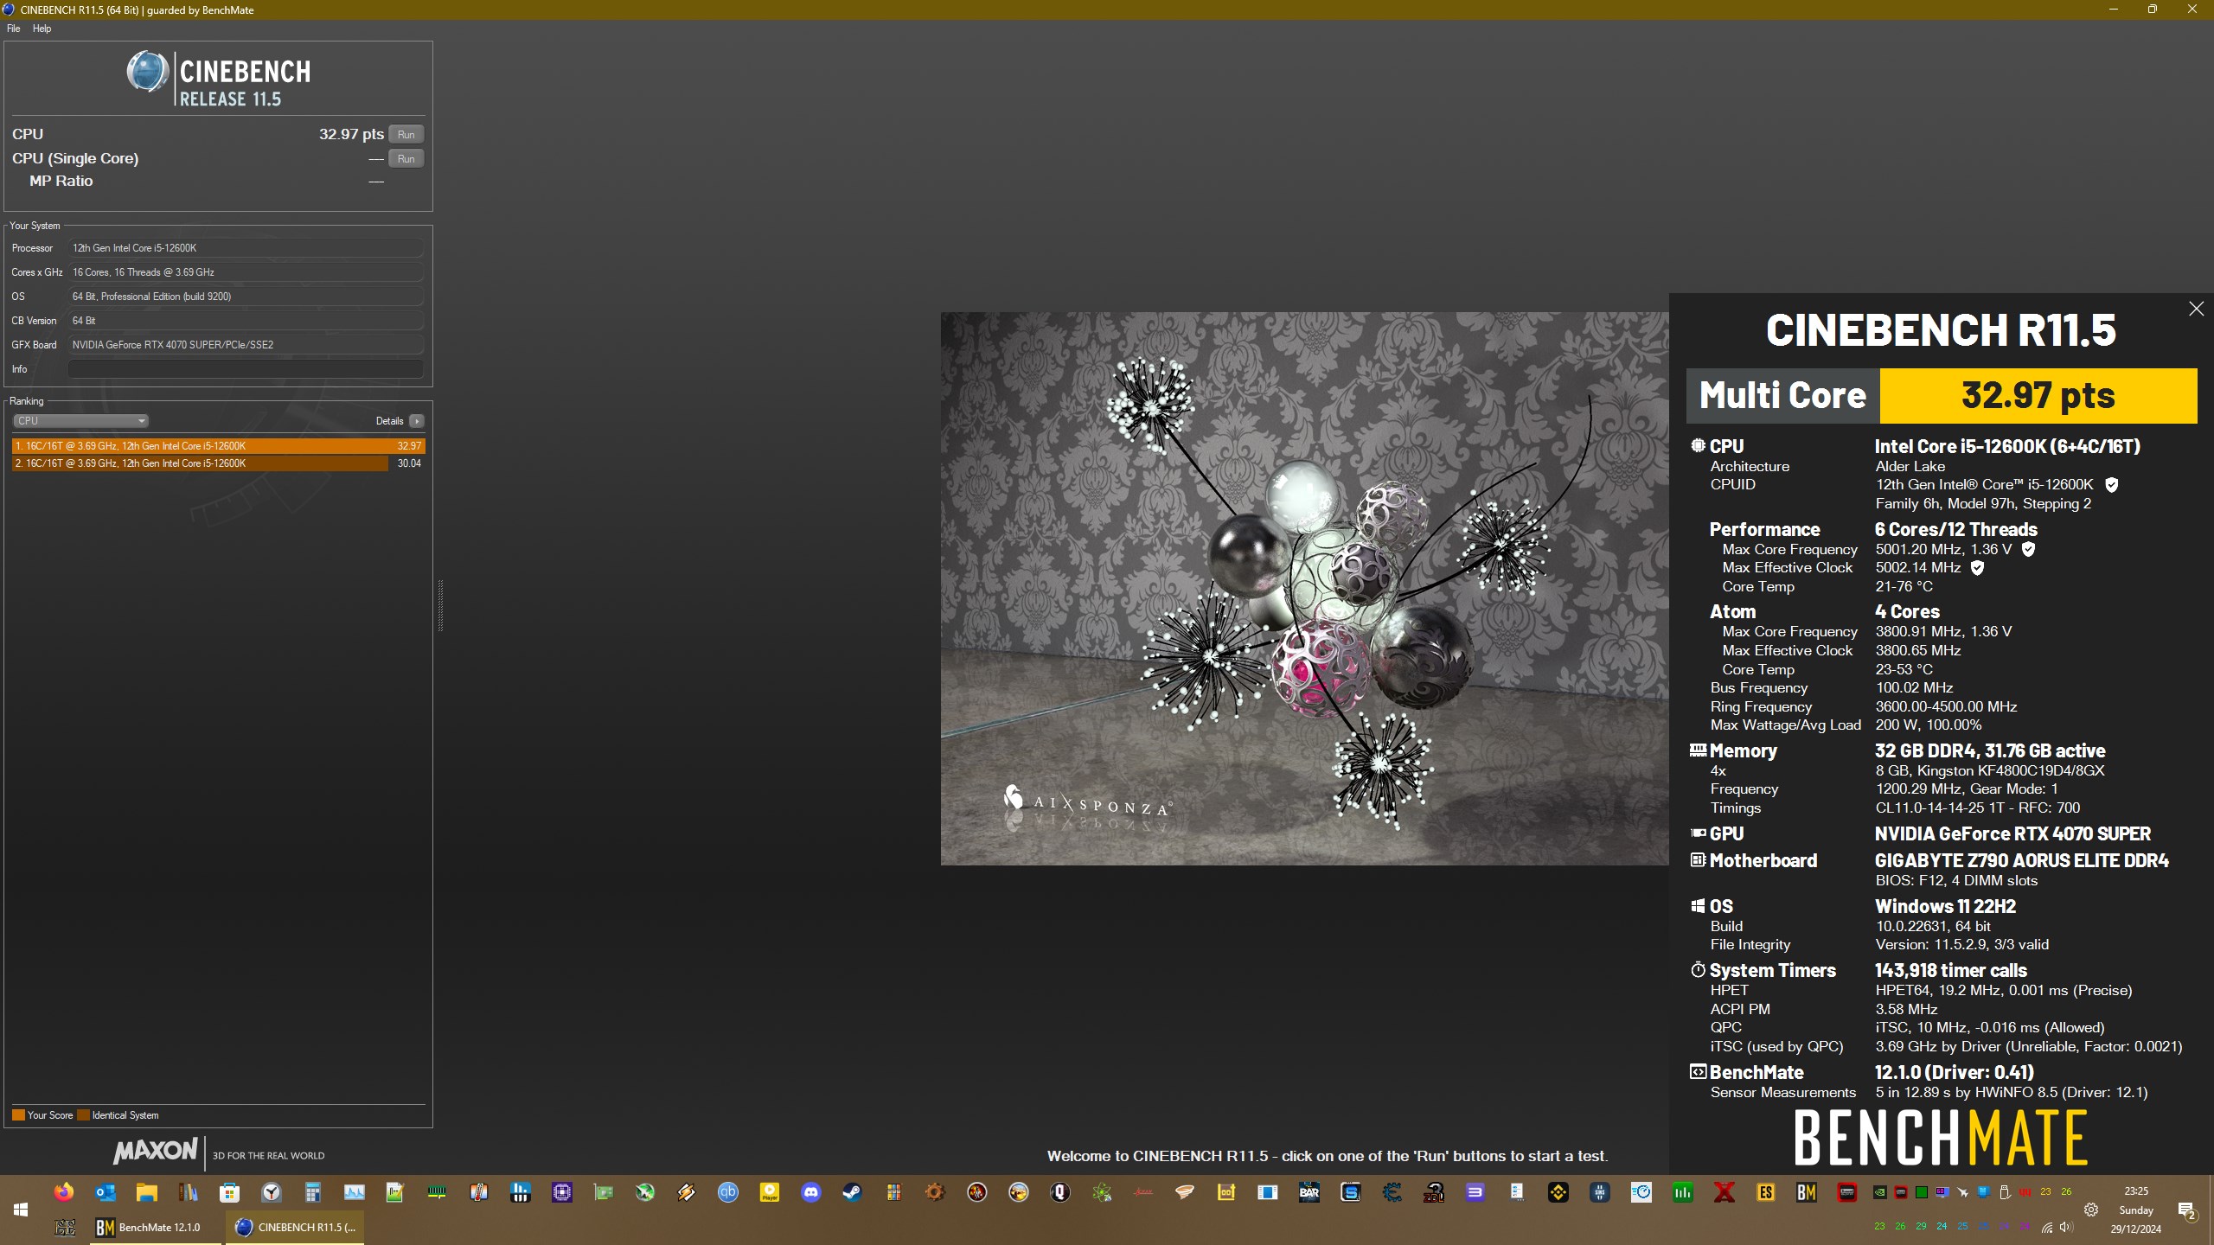Open the qBittorrent taskbar icon
This screenshot has height=1245, width=2214.
point(728,1193)
